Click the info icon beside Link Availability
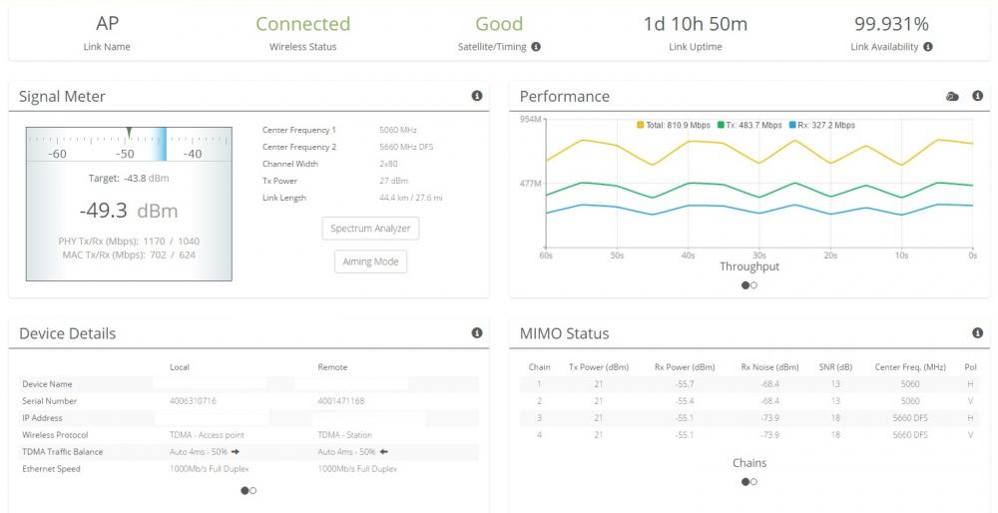 (928, 47)
